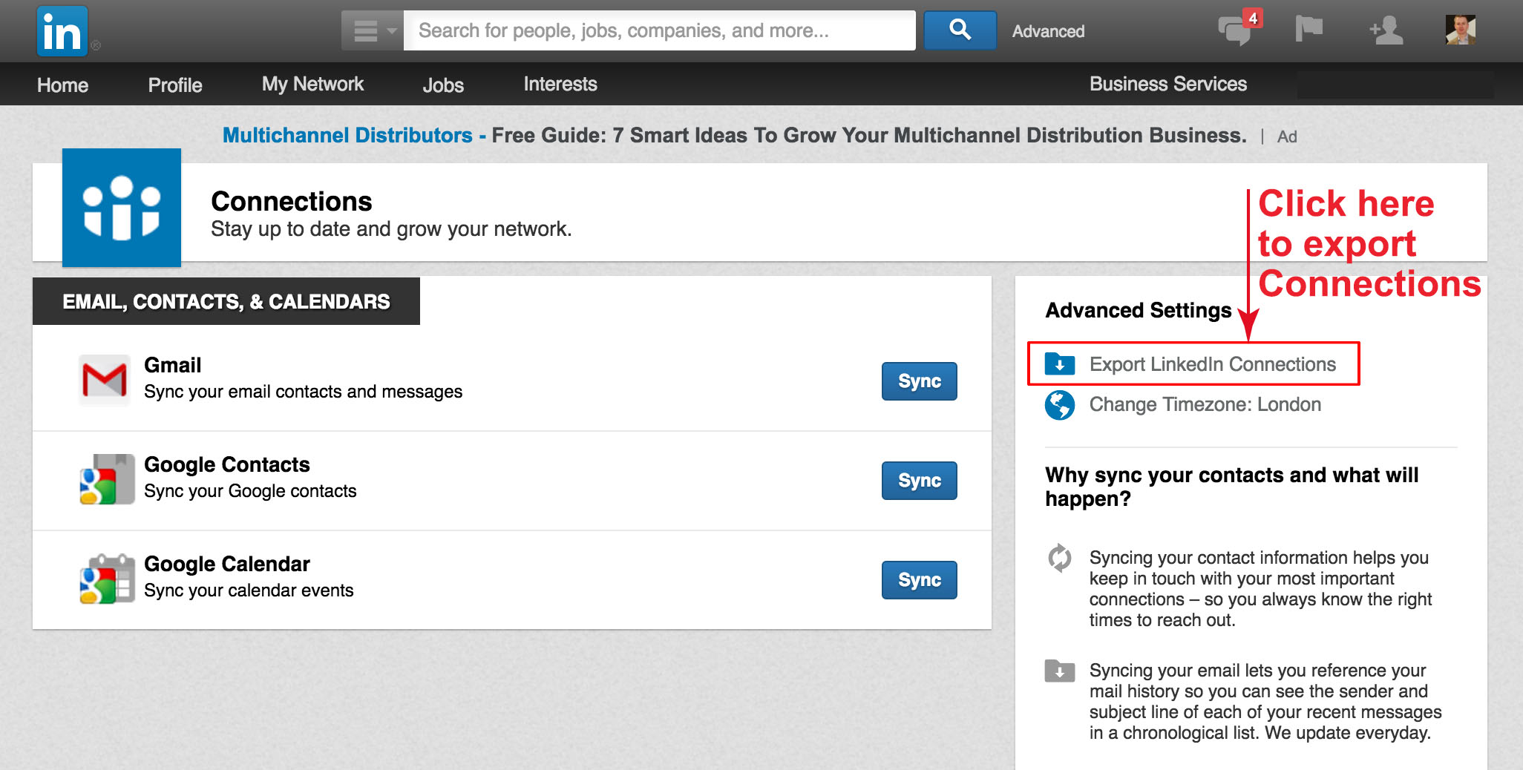Click the Gmail service title
1523x770 pixels.
pos(172,365)
